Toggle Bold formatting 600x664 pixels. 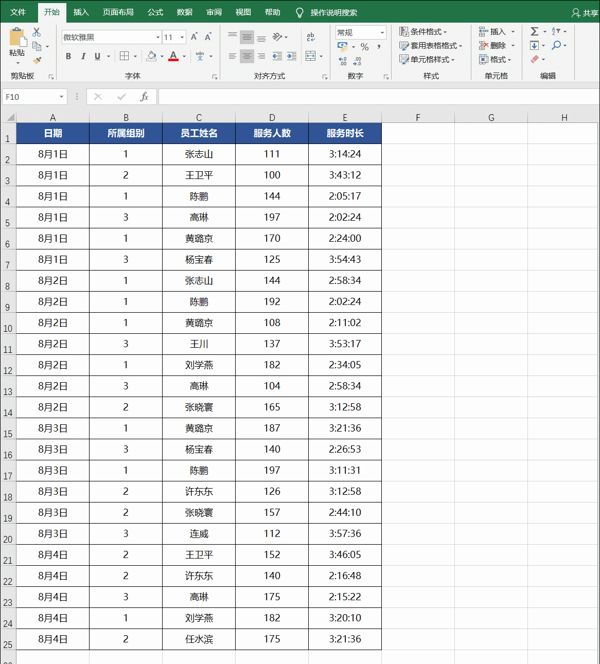coord(68,56)
